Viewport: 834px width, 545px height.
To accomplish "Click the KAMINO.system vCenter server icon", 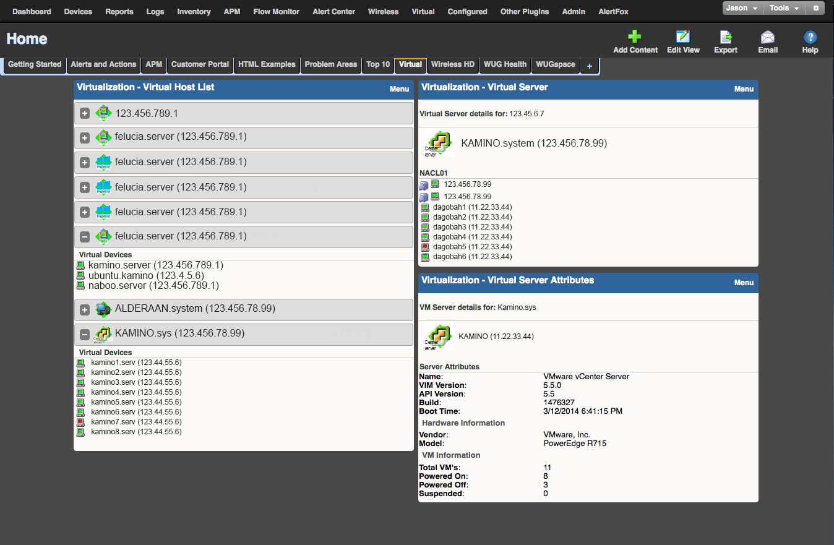I will pyautogui.click(x=439, y=144).
